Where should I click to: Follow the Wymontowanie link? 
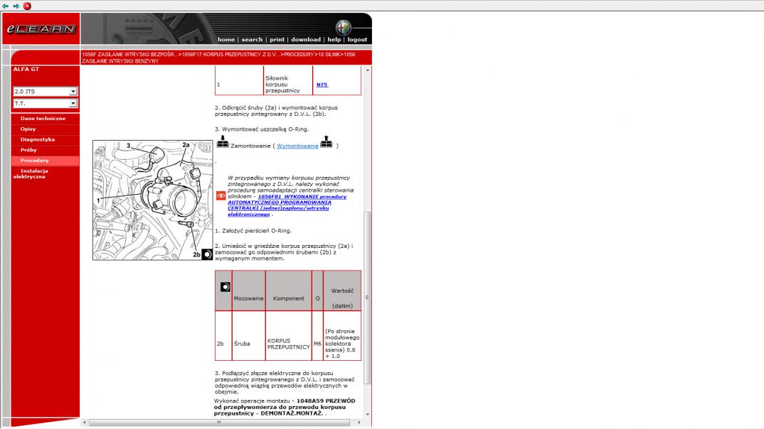point(298,146)
